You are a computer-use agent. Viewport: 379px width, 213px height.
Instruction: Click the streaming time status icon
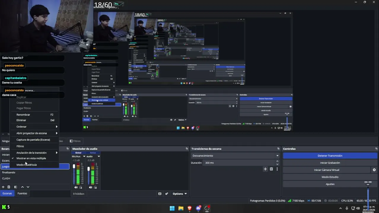point(309,201)
